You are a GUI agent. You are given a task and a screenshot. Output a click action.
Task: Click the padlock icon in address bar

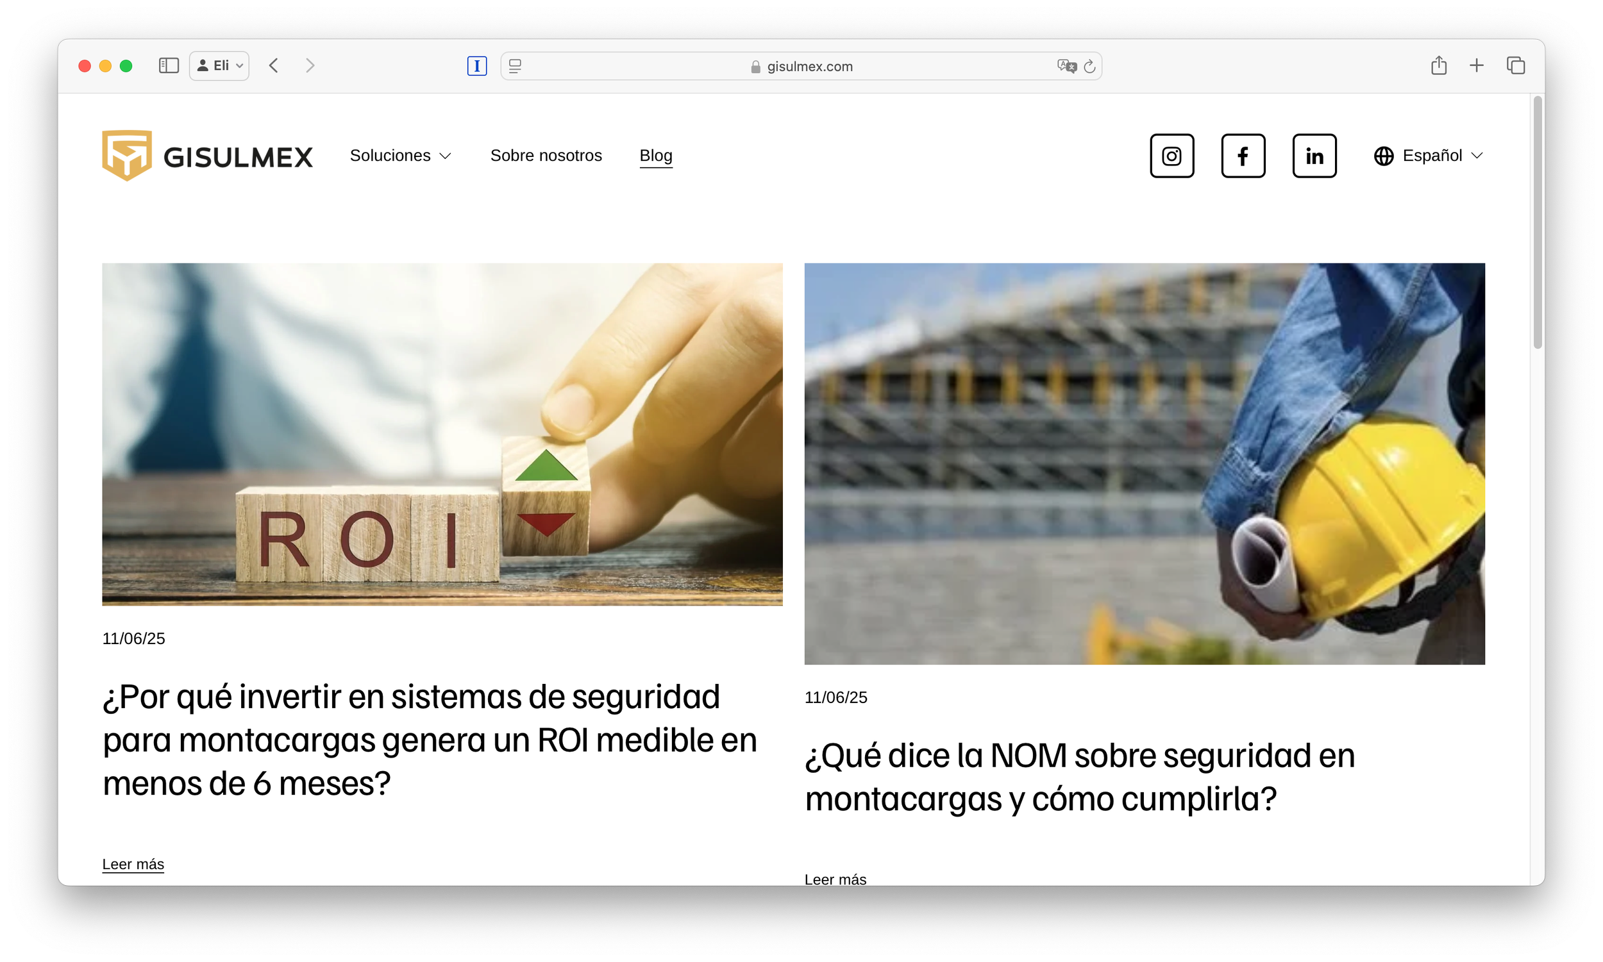755,67
